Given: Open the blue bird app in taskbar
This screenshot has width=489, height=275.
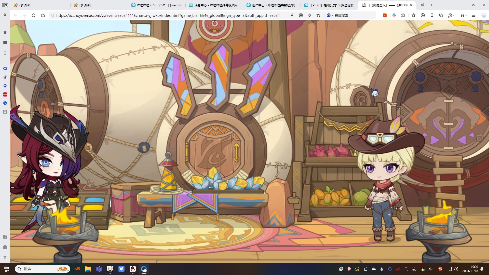Looking at the screenshot, I should click(121, 269).
